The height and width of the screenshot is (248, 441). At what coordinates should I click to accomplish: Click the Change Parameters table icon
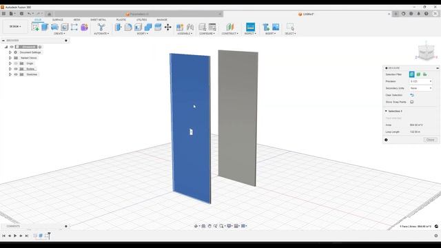click(x=212, y=27)
